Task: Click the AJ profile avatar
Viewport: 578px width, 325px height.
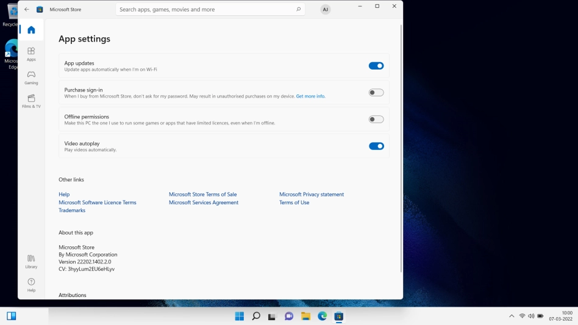Action: pos(326,10)
